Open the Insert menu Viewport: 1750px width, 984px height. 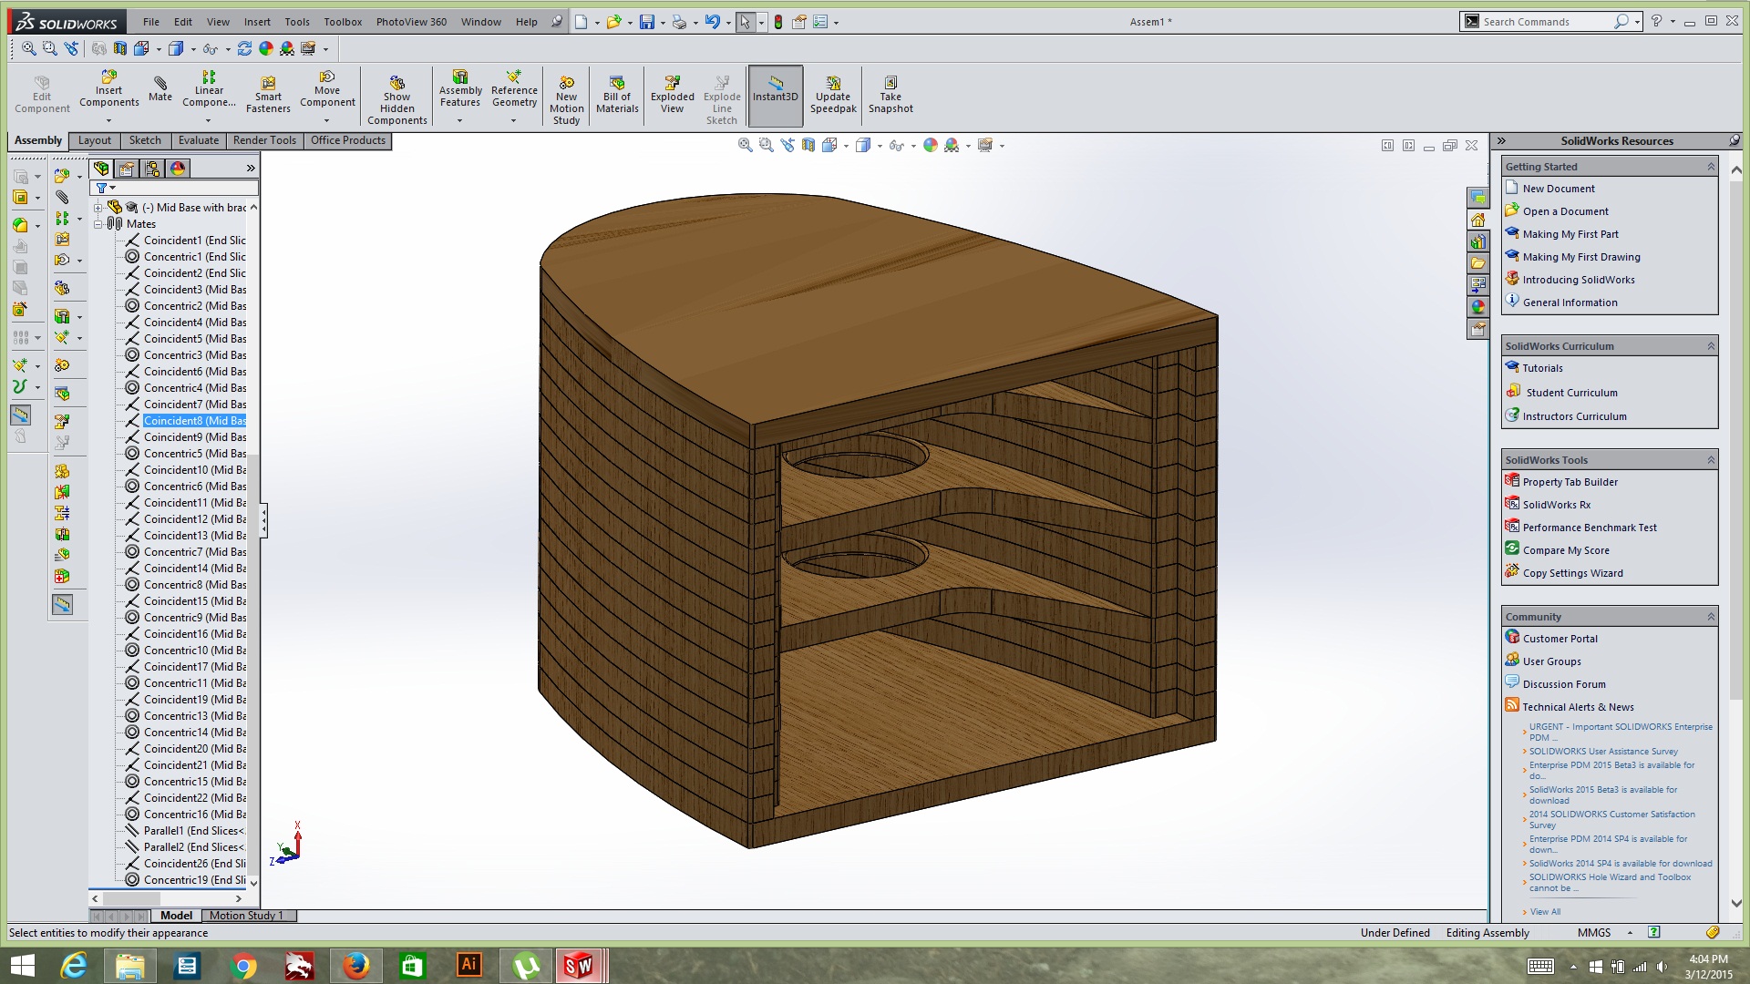(x=257, y=22)
